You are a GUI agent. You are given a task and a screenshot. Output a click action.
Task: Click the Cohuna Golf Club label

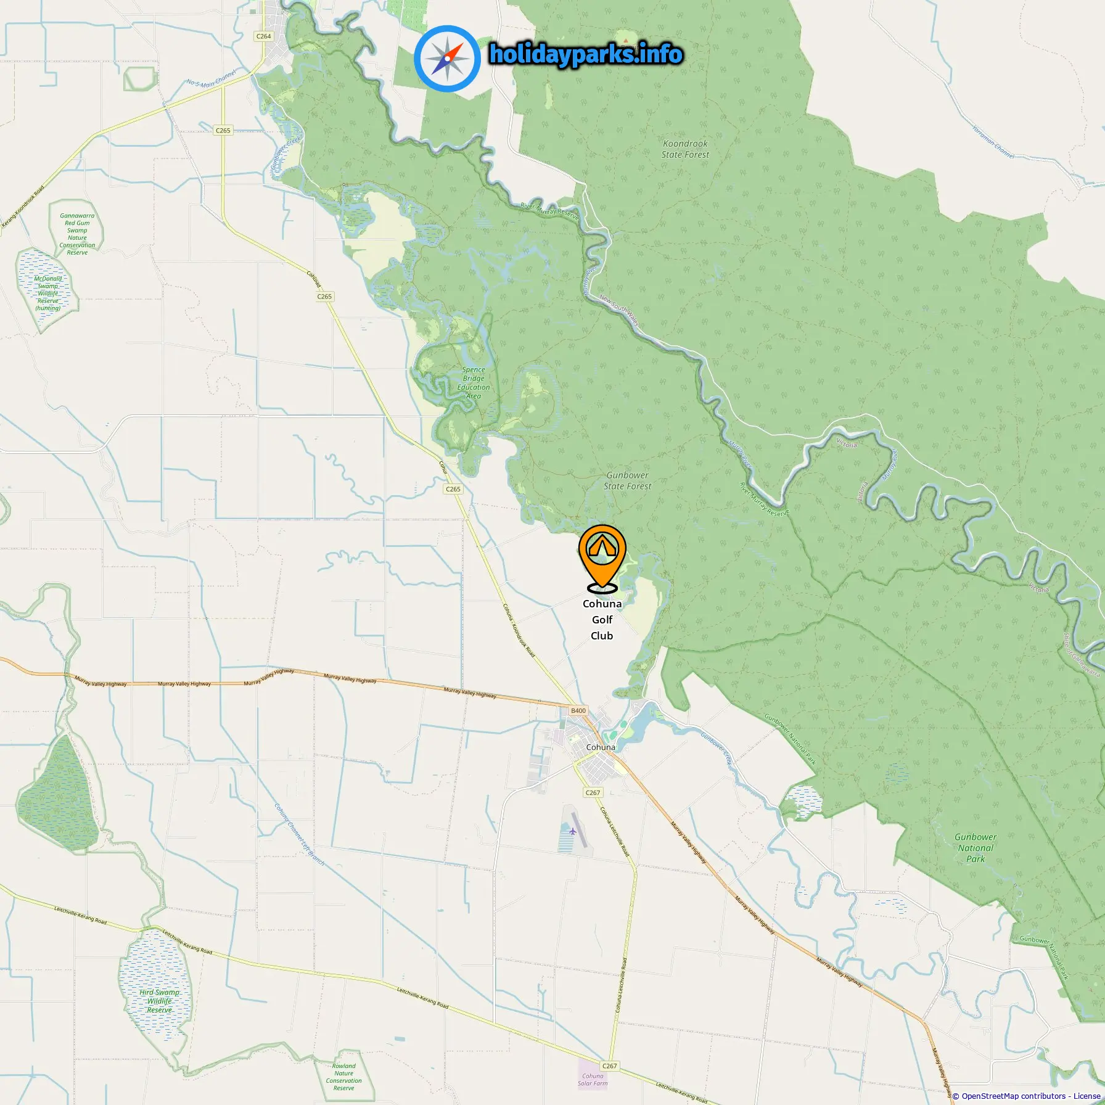click(602, 620)
